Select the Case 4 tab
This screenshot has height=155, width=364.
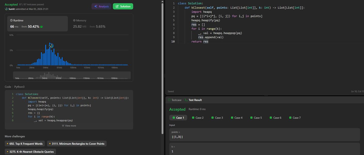point(237,118)
